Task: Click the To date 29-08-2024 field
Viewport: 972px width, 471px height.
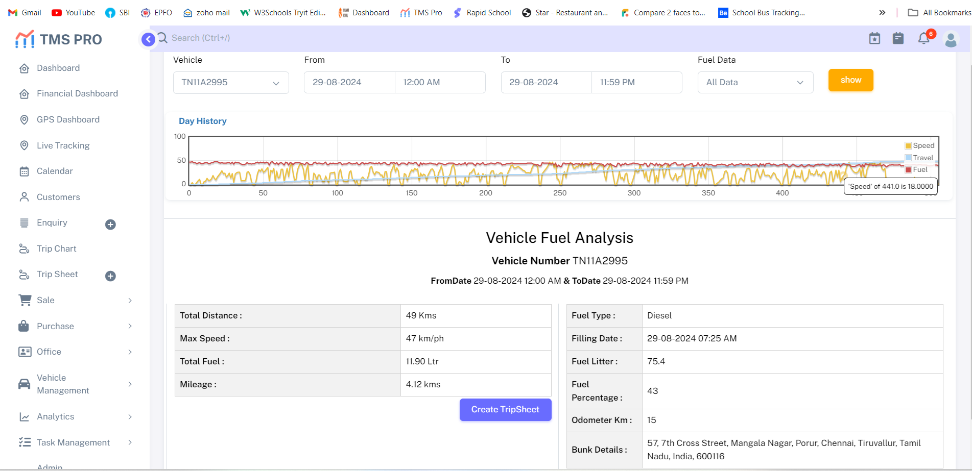Action: click(547, 82)
